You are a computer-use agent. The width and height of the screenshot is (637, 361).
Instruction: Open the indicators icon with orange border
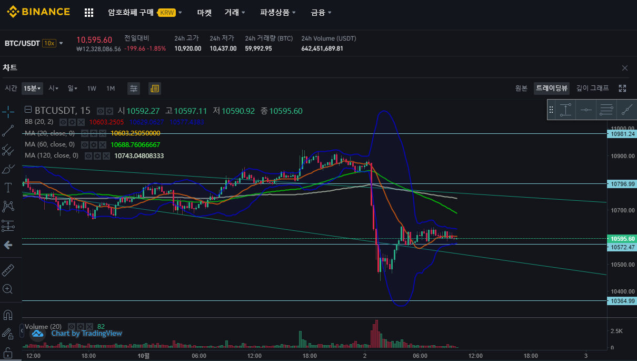(155, 88)
